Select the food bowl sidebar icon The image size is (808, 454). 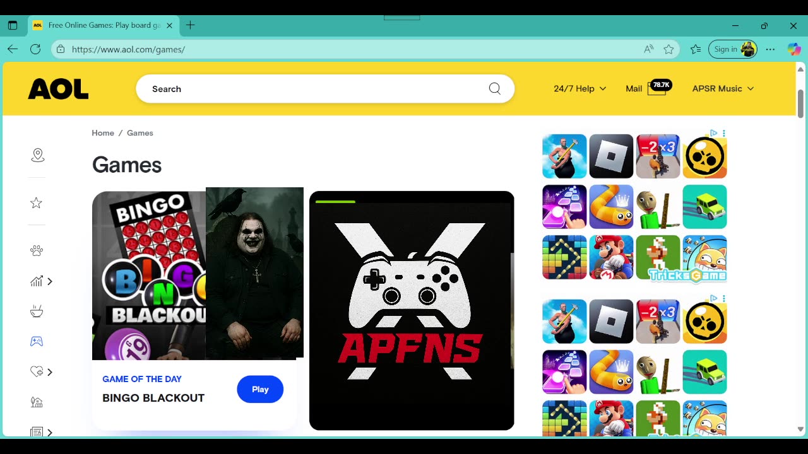[x=37, y=311]
